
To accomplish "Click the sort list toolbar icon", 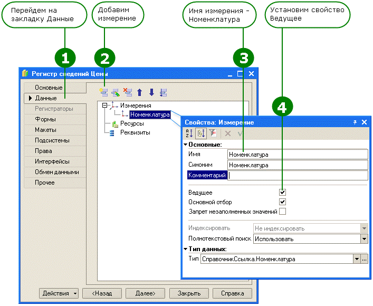I will click(x=164, y=92).
